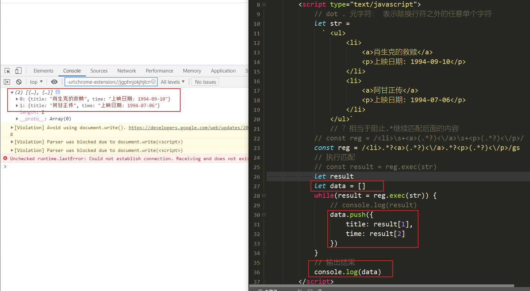Clear the console filter text with the x icon
This screenshot has width=530, height=291.
pos(153,82)
